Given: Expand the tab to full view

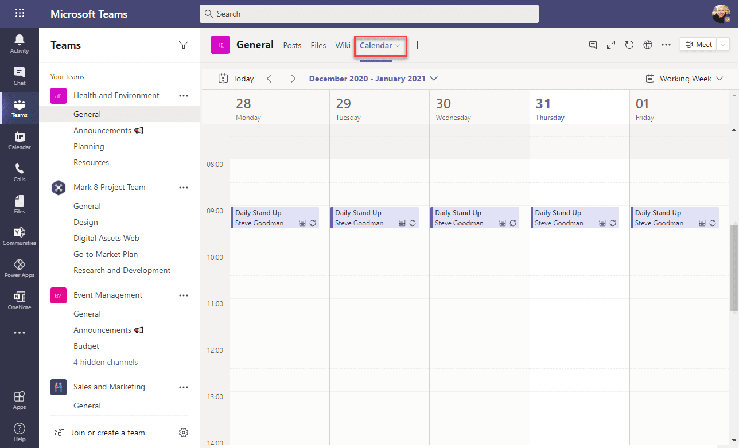Looking at the screenshot, I should pyautogui.click(x=611, y=45).
